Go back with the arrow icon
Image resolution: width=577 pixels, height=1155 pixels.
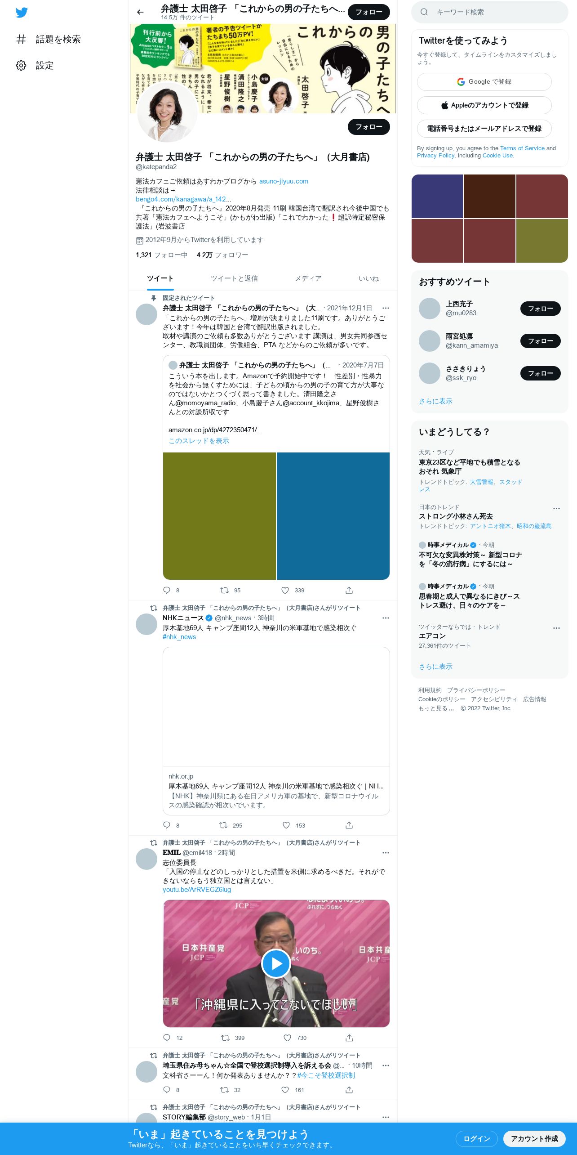pos(140,12)
